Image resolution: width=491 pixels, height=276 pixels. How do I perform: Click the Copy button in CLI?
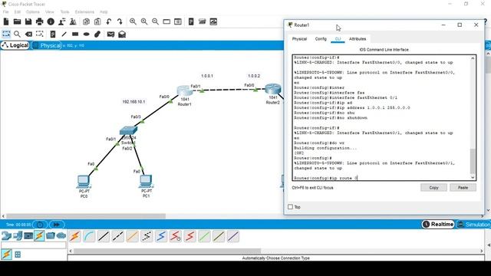(433, 187)
